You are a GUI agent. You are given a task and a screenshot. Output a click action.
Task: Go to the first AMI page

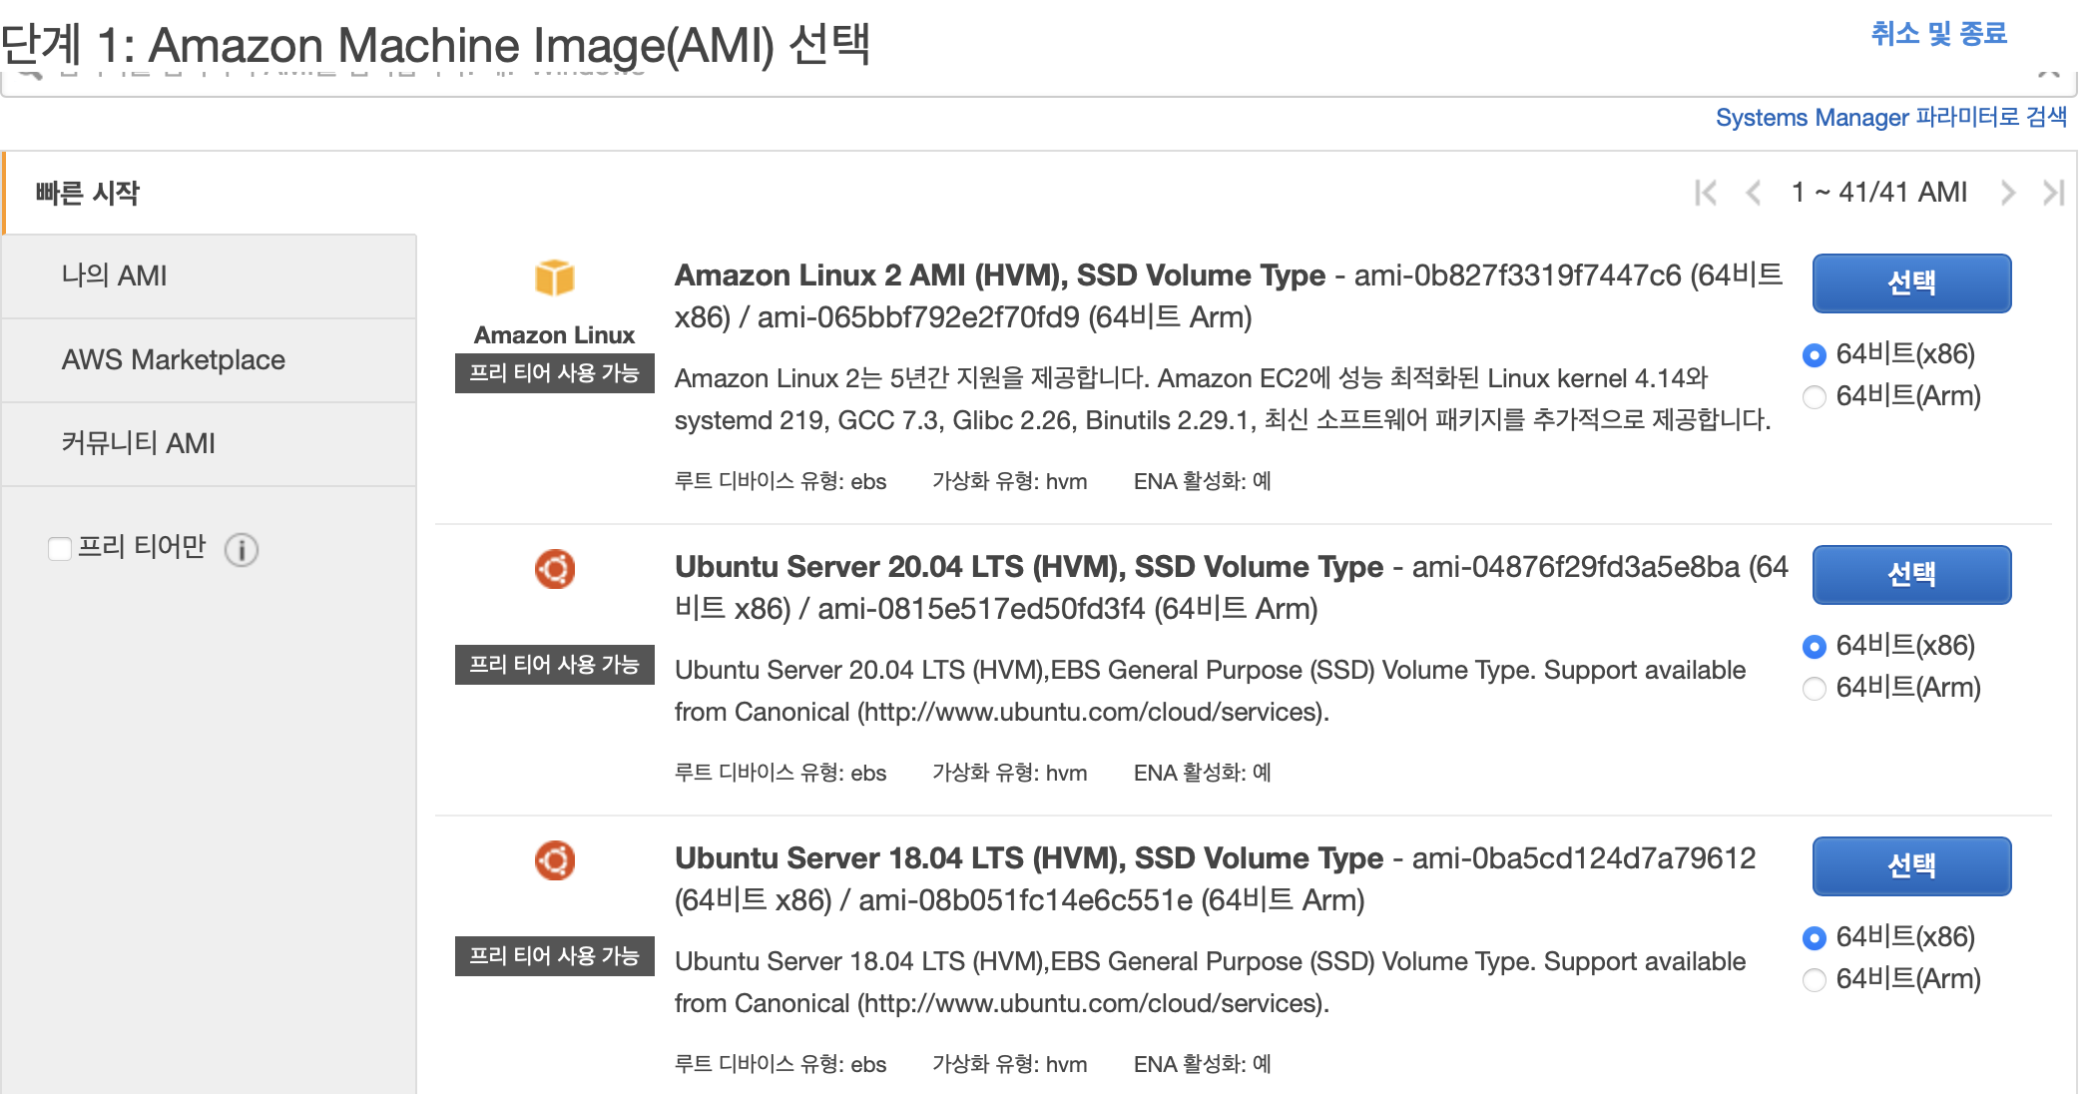tap(1706, 192)
